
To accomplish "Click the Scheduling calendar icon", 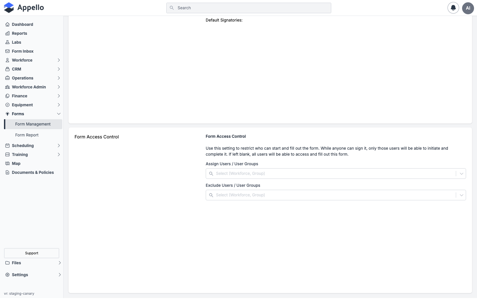I will click(7, 146).
